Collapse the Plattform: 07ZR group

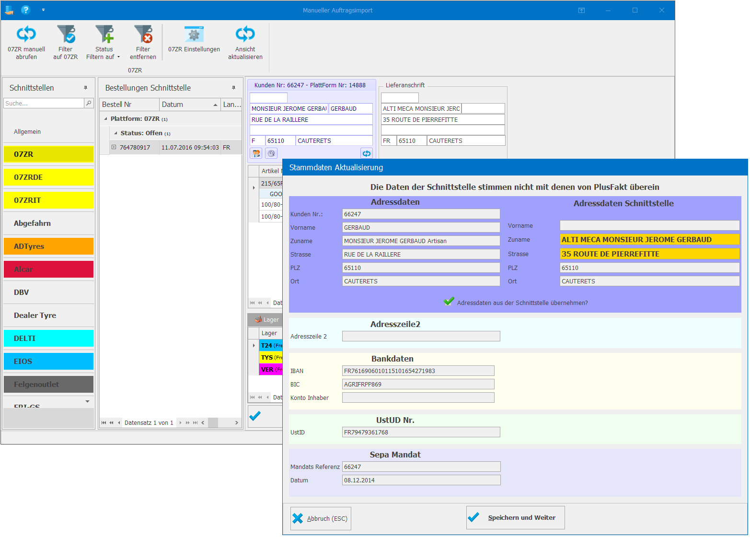(x=105, y=118)
